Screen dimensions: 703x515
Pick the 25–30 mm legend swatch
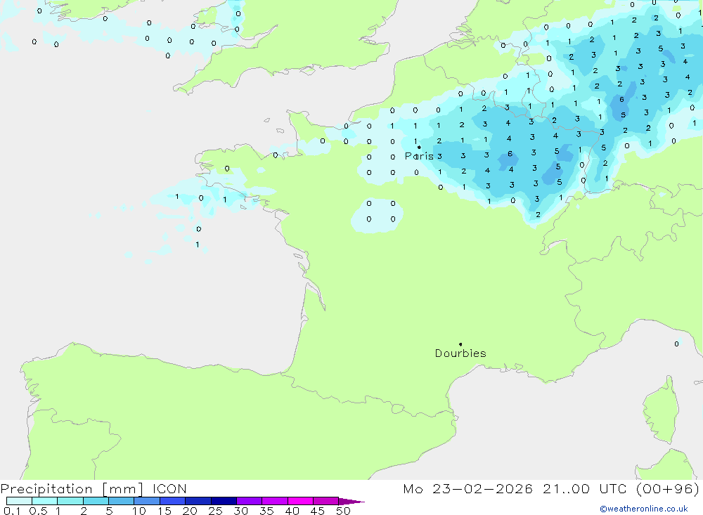(224, 501)
